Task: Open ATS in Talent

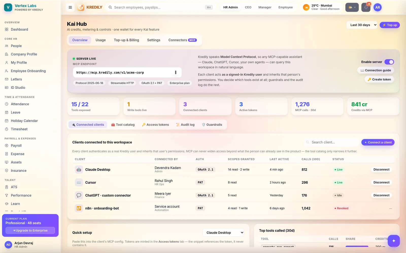Action: coord(30,187)
